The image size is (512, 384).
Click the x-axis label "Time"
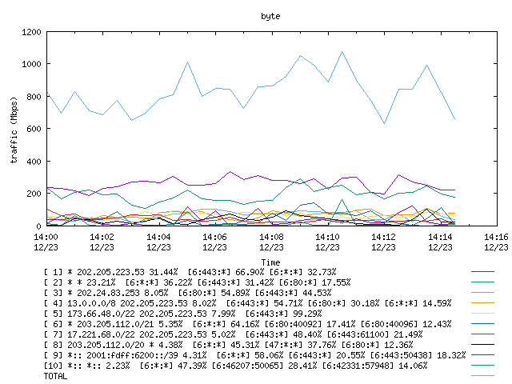click(270, 262)
